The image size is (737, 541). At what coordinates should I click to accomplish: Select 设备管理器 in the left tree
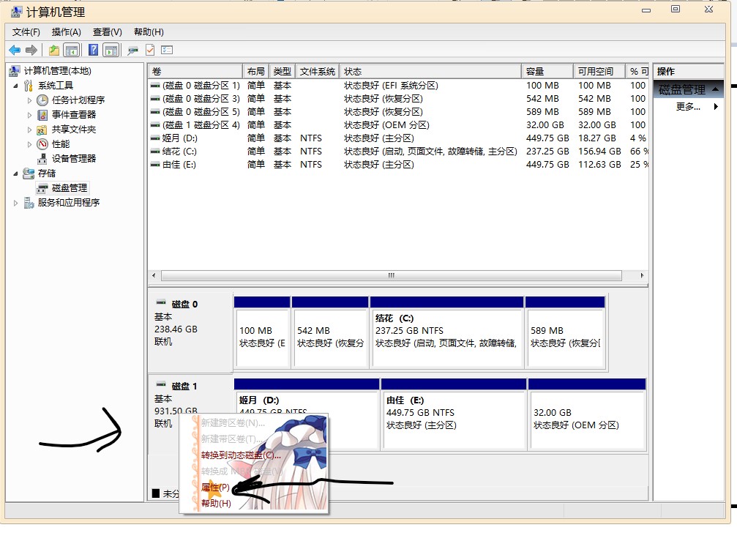pos(74,158)
